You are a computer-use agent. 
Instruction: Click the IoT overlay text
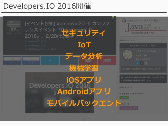pyautogui.click(x=84, y=45)
